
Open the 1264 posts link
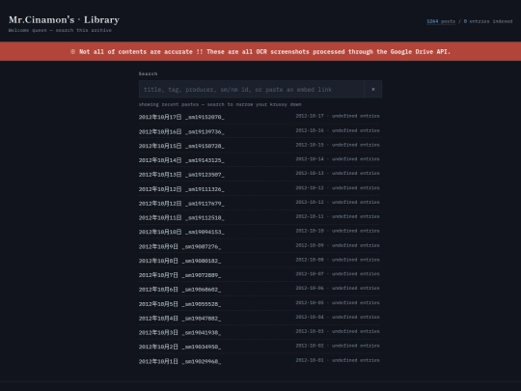pyautogui.click(x=441, y=21)
